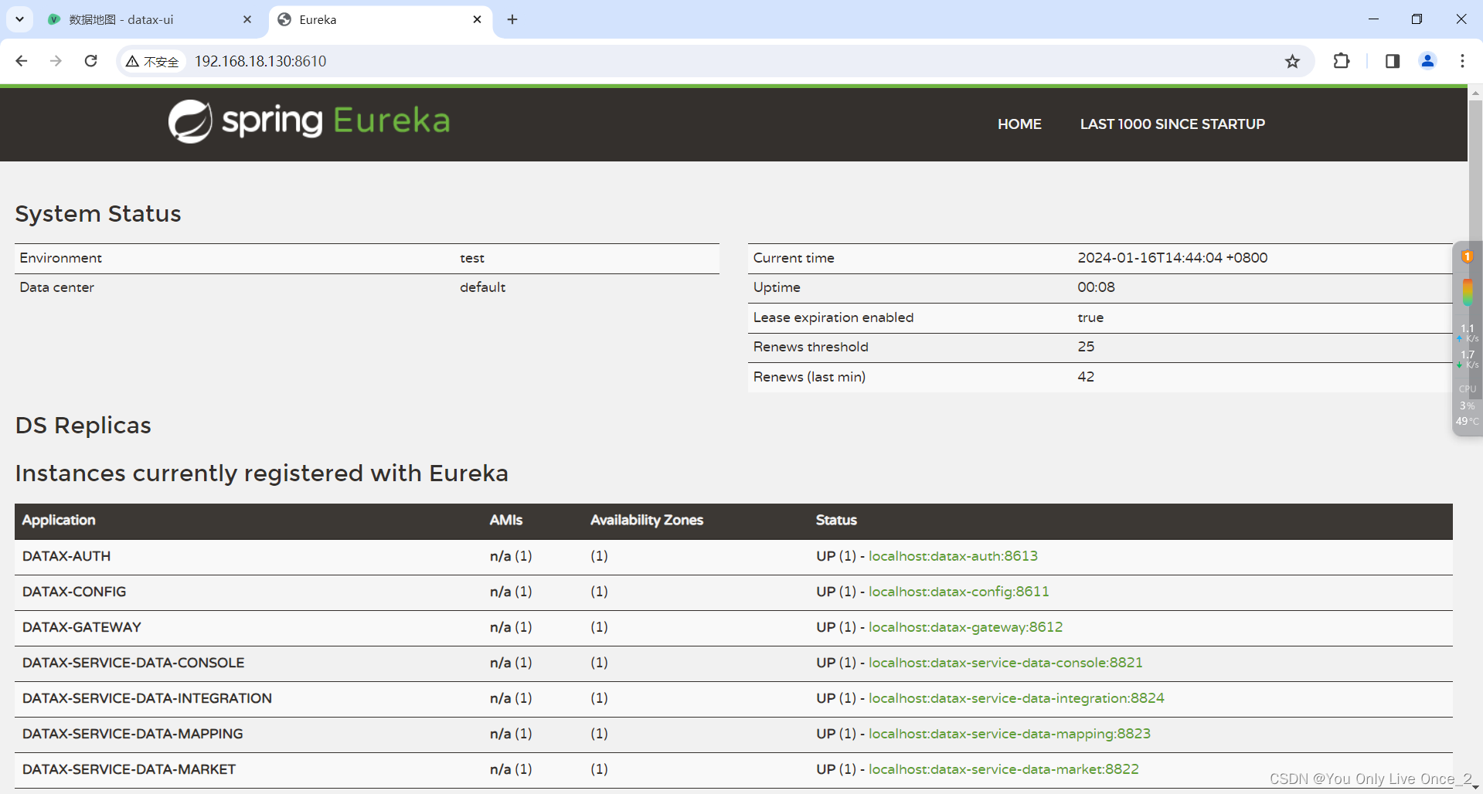The image size is (1483, 794).
Task: Click the Renews threshold value 25
Action: [x=1086, y=347]
